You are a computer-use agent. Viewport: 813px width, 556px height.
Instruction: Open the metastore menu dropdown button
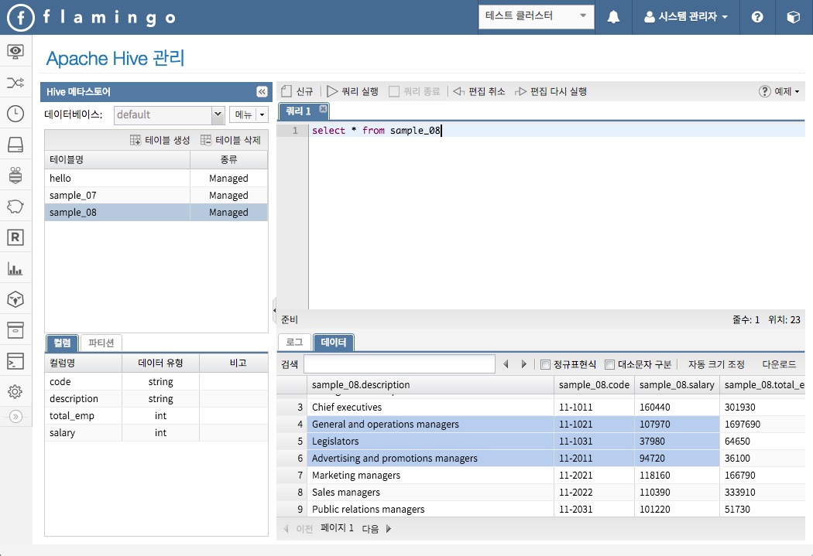(x=249, y=115)
